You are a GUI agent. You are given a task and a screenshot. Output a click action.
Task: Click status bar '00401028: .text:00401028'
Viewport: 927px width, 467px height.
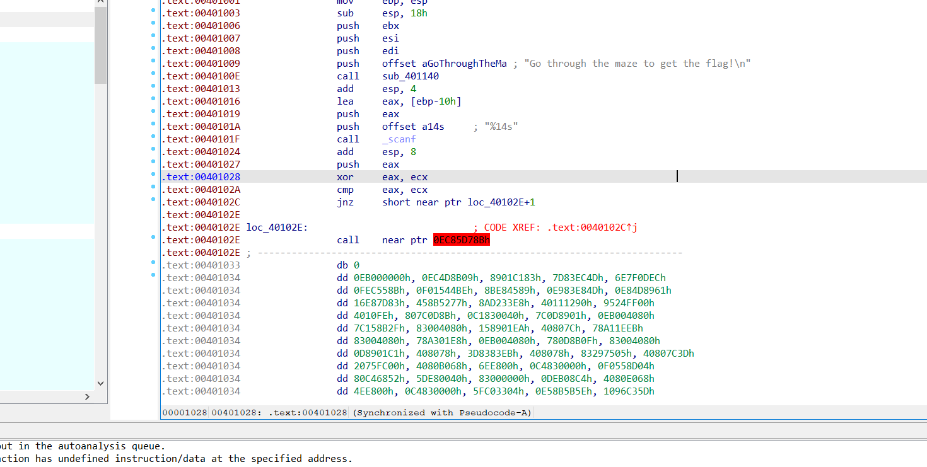[279, 413]
